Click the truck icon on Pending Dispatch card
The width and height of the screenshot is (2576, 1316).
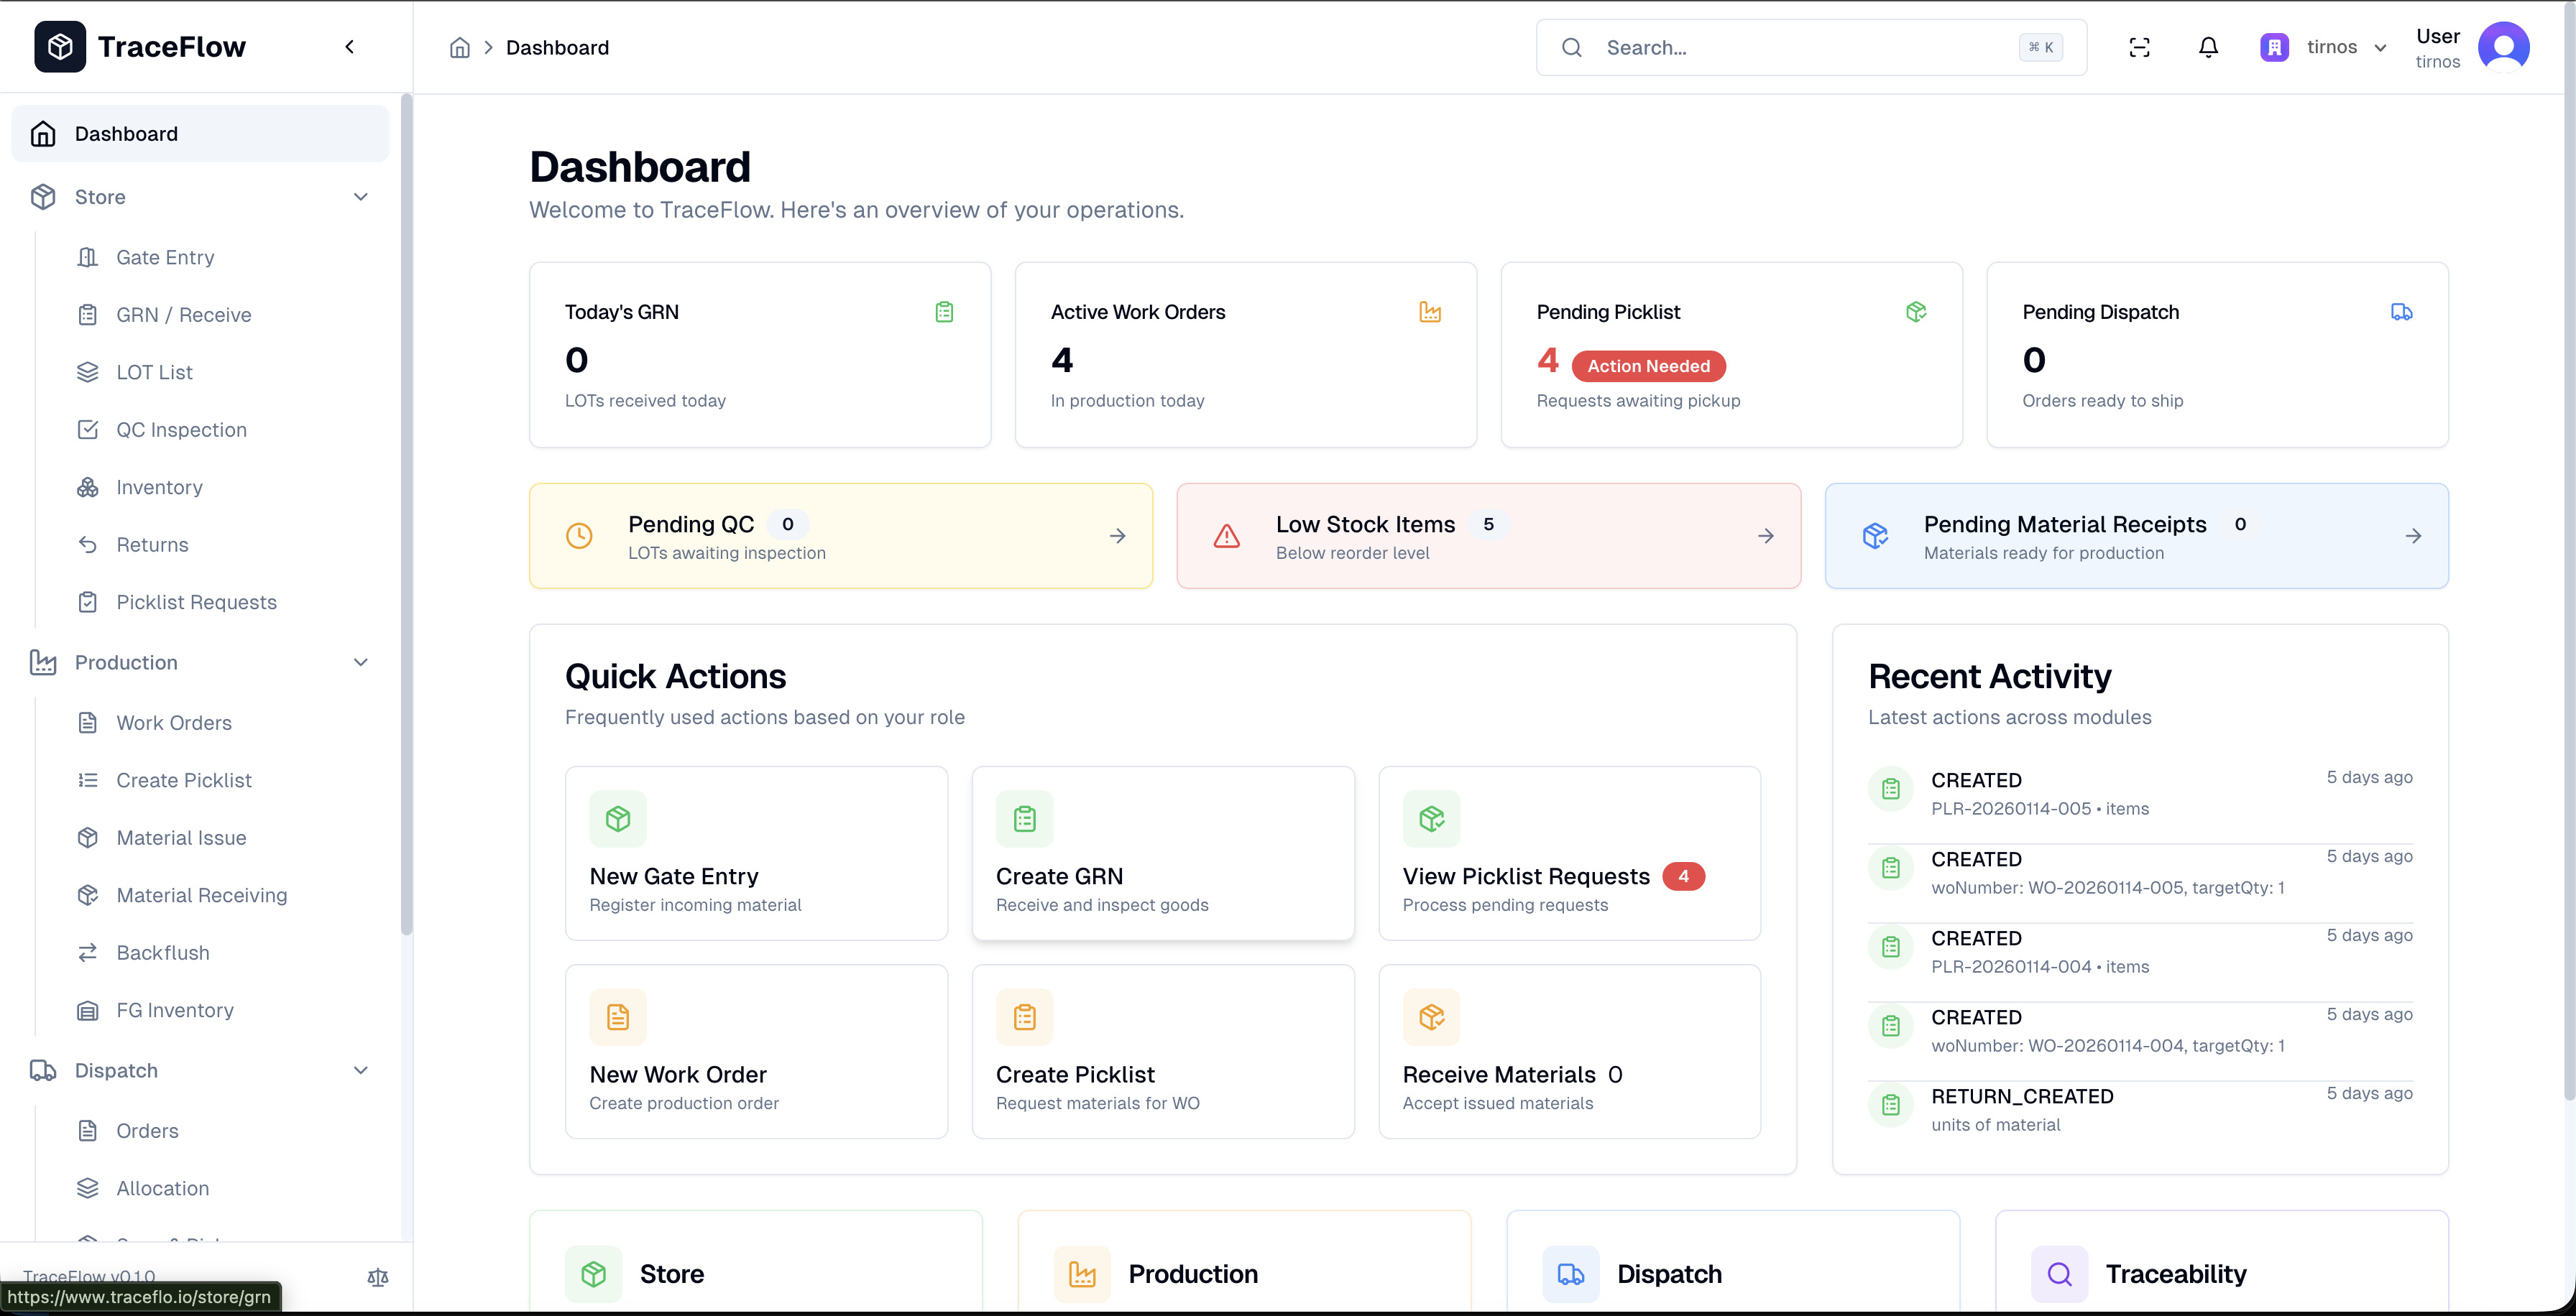pyautogui.click(x=2401, y=312)
